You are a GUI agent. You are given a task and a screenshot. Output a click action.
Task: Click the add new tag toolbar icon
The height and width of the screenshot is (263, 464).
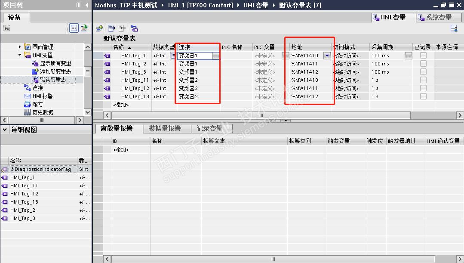(x=99, y=28)
